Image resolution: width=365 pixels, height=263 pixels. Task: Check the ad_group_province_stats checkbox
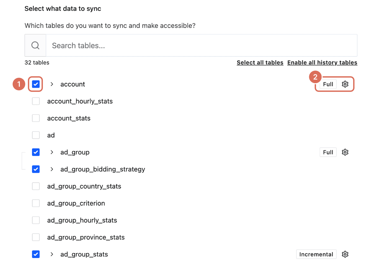click(x=36, y=237)
